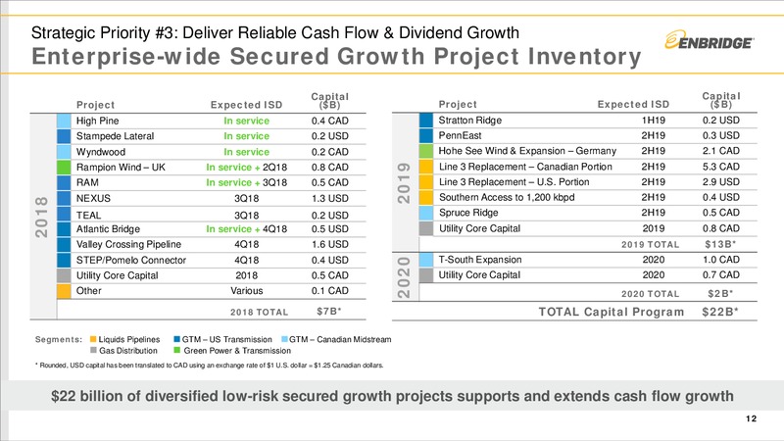Select the 'Atlantic Bridge' project name
This screenshot has width=784, height=441.
coord(108,229)
